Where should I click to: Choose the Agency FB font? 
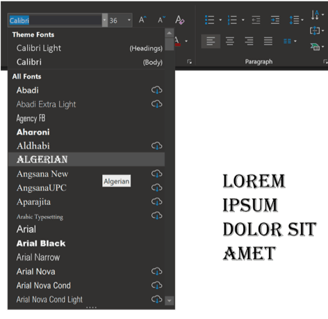[86, 118]
